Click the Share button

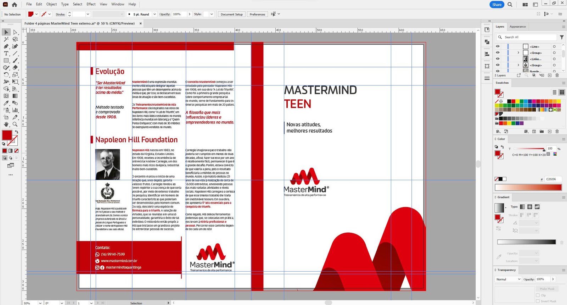click(x=497, y=5)
